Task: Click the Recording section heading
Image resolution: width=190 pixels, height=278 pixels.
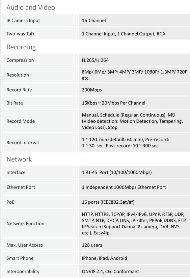Action: [21, 47]
